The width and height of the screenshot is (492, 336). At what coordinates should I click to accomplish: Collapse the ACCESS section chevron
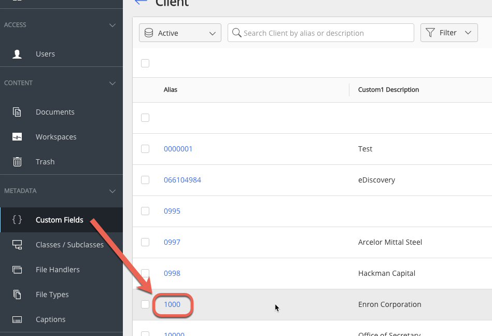pyautogui.click(x=113, y=25)
